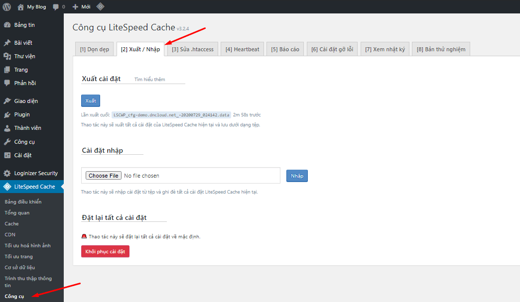Click the Bảng tin dashboard icon
Screen dimensions: 520x302
(7, 25)
